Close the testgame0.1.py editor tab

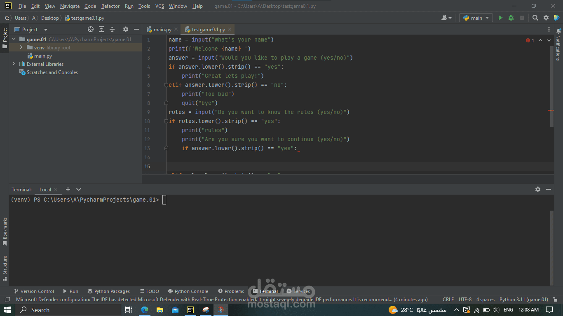tap(230, 30)
